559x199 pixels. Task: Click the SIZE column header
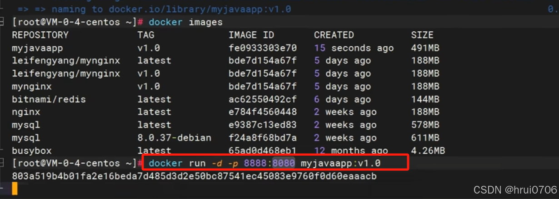[x=422, y=35]
